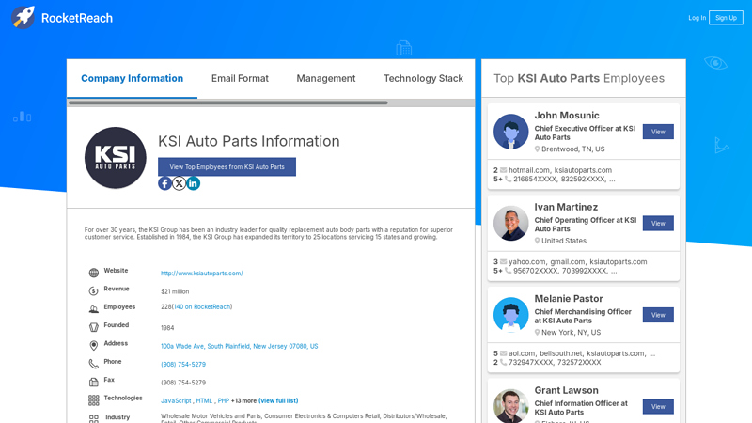Open KSI Auto Parts Facebook page icon
This screenshot has height=423, width=752.
[x=164, y=183]
